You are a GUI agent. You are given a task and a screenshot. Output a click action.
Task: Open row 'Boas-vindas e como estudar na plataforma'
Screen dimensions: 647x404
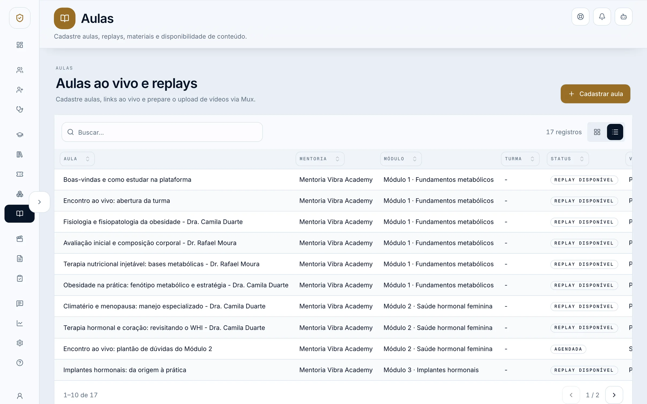[x=343, y=180]
